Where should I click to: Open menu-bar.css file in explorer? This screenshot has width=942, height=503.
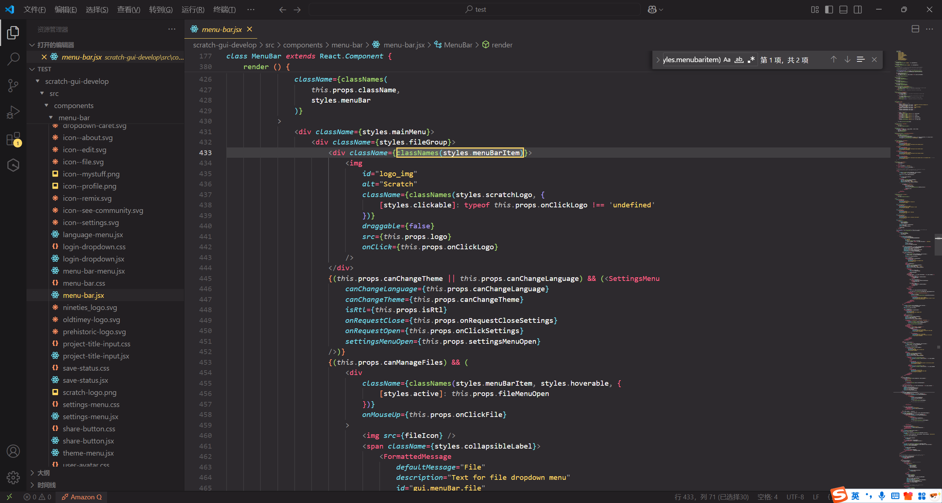[x=84, y=283]
